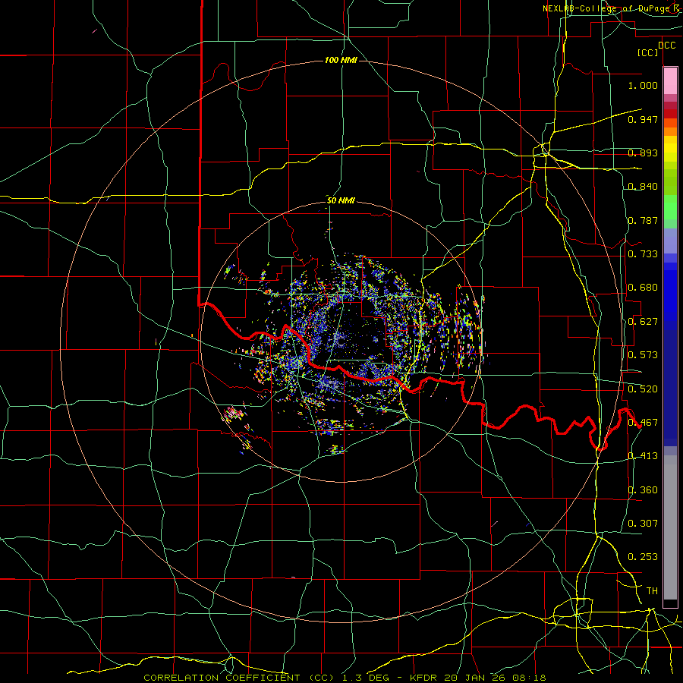Image resolution: width=683 pixels, height=683 pixels.
Task: Click the [CC] legend unit label
Action: (648, 52)
